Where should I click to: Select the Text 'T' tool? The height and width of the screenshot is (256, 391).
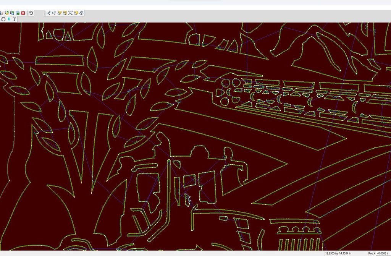[x=15, y=19]
